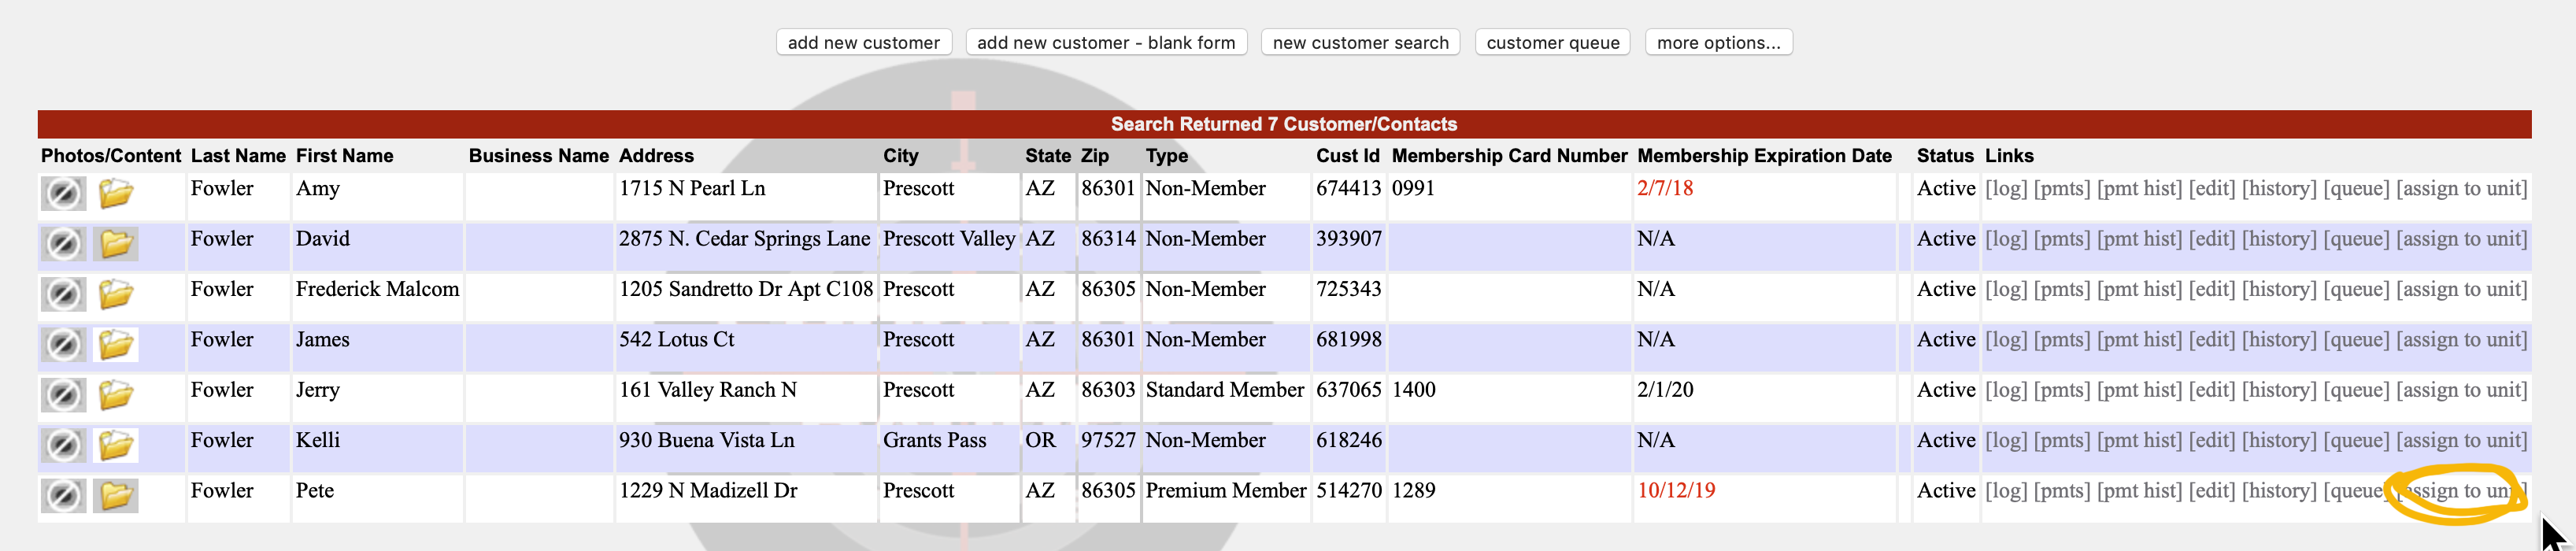2576x551 pixels.
Task: Click the [edit] link for David Fowler
Action: [x=2211, y=239]
